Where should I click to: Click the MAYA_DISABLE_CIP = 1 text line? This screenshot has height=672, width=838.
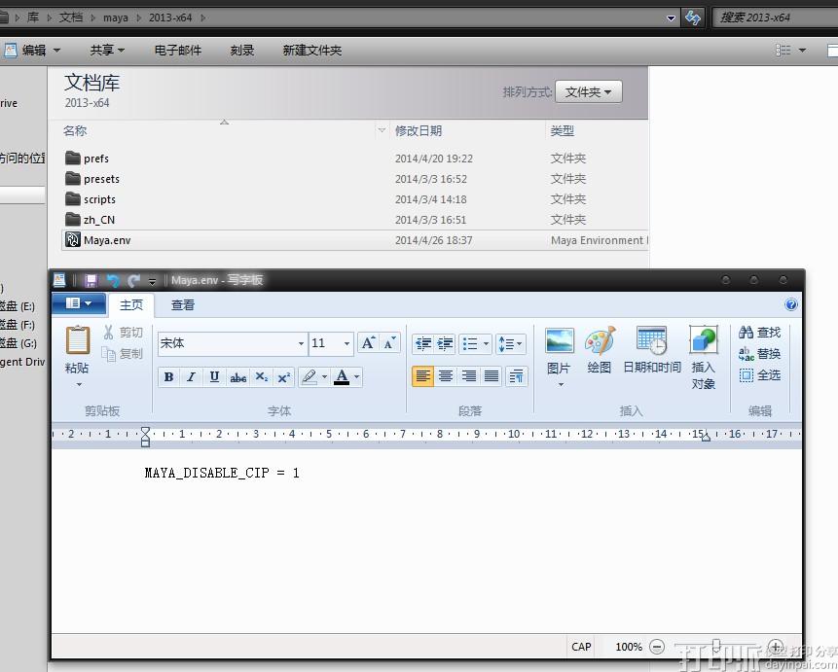[222, 473]
